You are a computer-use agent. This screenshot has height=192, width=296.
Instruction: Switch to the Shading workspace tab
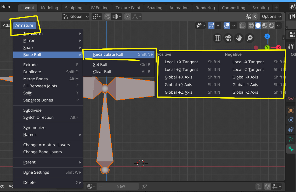pos(155,8)
